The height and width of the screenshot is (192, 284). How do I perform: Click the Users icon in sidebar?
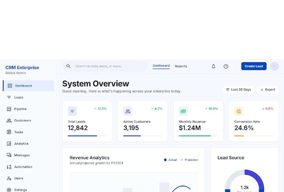click(x=9, y=178)
